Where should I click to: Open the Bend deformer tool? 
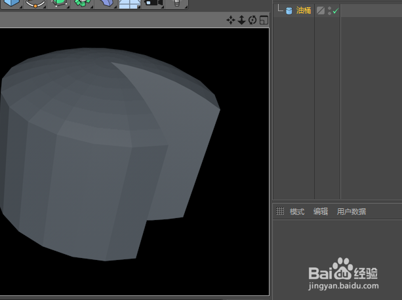coord(106,3)
